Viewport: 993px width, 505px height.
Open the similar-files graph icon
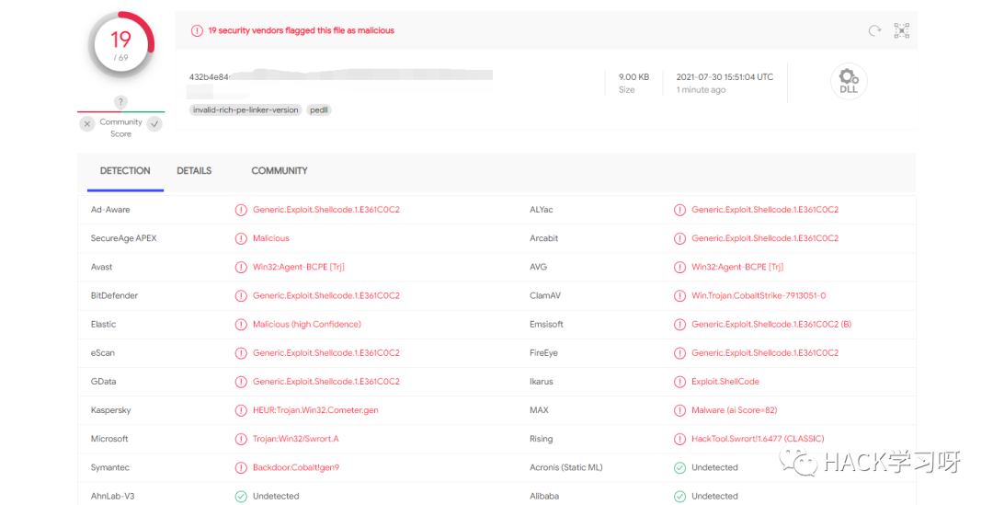902,30
